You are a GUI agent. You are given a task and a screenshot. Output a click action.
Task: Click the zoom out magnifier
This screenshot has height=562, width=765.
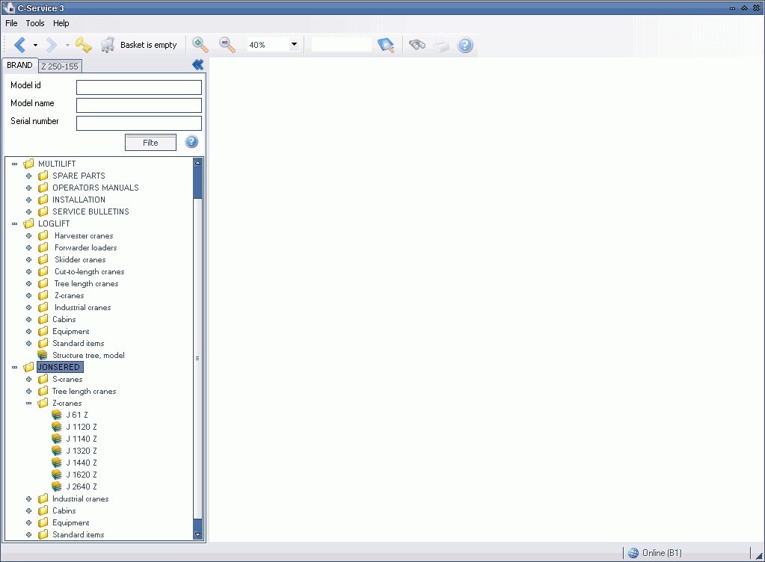(227, 45)
